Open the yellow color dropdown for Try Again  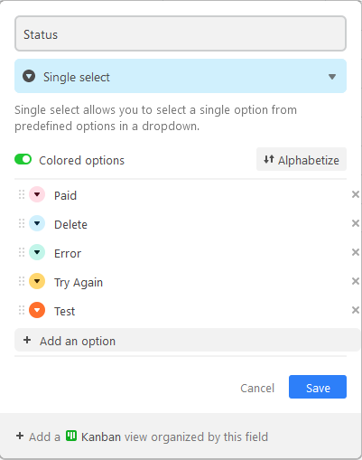(37, 281)
